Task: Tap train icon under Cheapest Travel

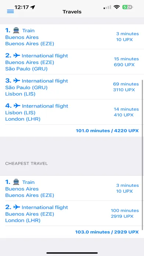Action: tap(16, 182)
